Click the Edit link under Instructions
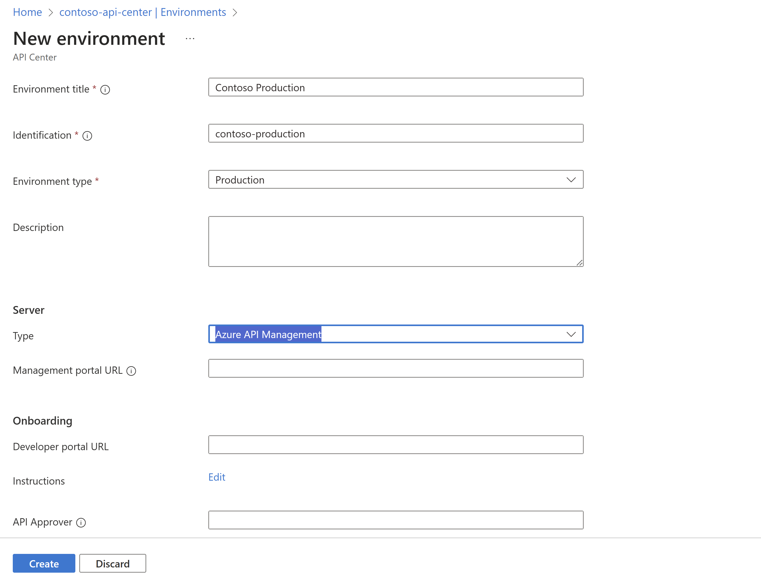The height and width of the screenshot is (581, 761). (x=217, y=477)
